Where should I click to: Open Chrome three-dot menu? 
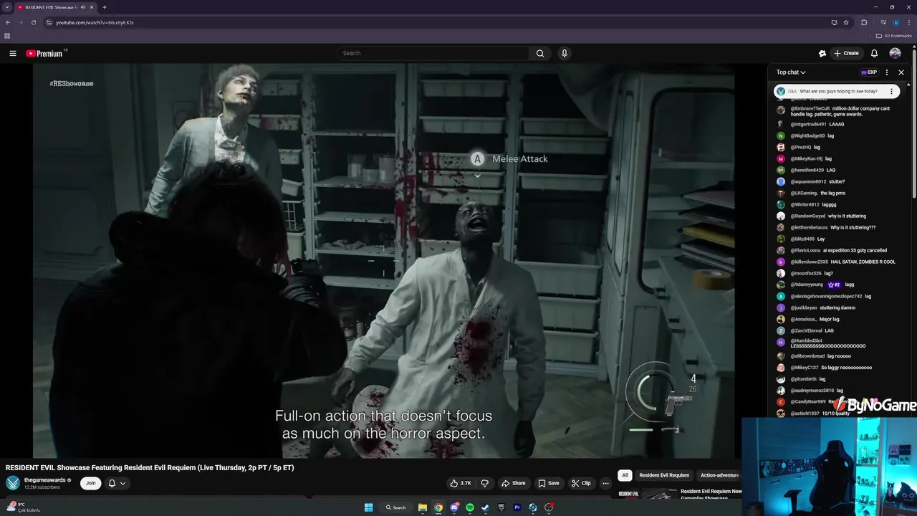click(910, 22)
